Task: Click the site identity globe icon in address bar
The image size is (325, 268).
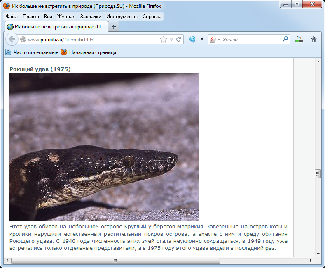Action: click(x=23, y=40)
